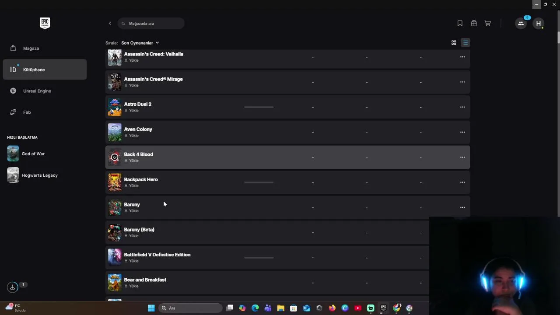This screenshot has height=315, width=560.
Task: Click Backpack Hero achievement progress bar
Action: click(x=259, y=182)
